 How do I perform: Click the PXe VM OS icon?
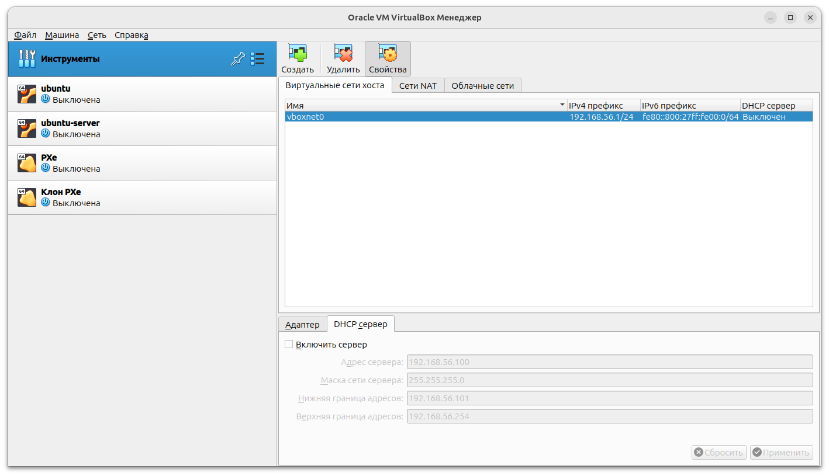click(27, 163)
